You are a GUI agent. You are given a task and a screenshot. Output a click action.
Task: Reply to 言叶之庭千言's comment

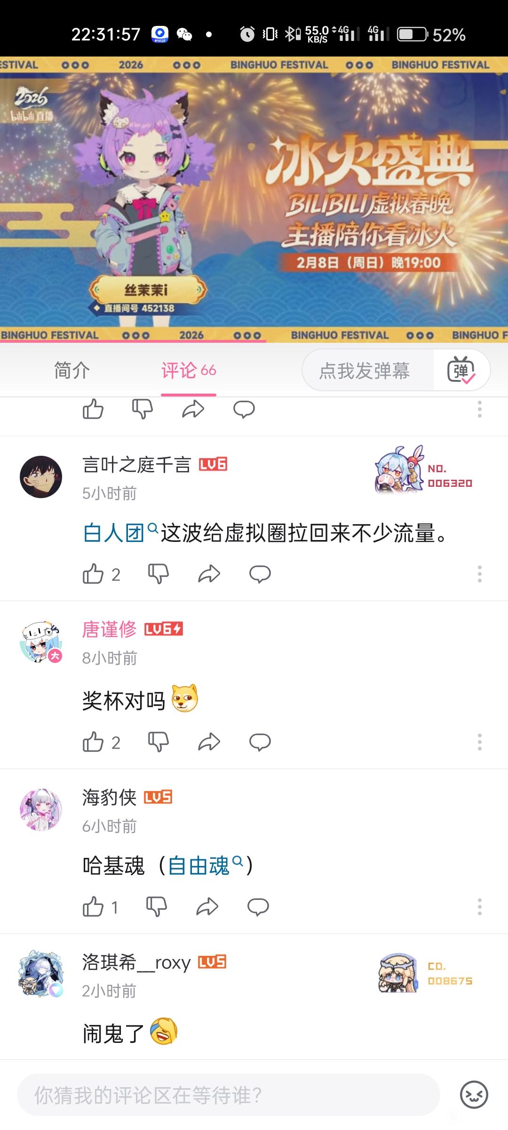tap(260, 574)
